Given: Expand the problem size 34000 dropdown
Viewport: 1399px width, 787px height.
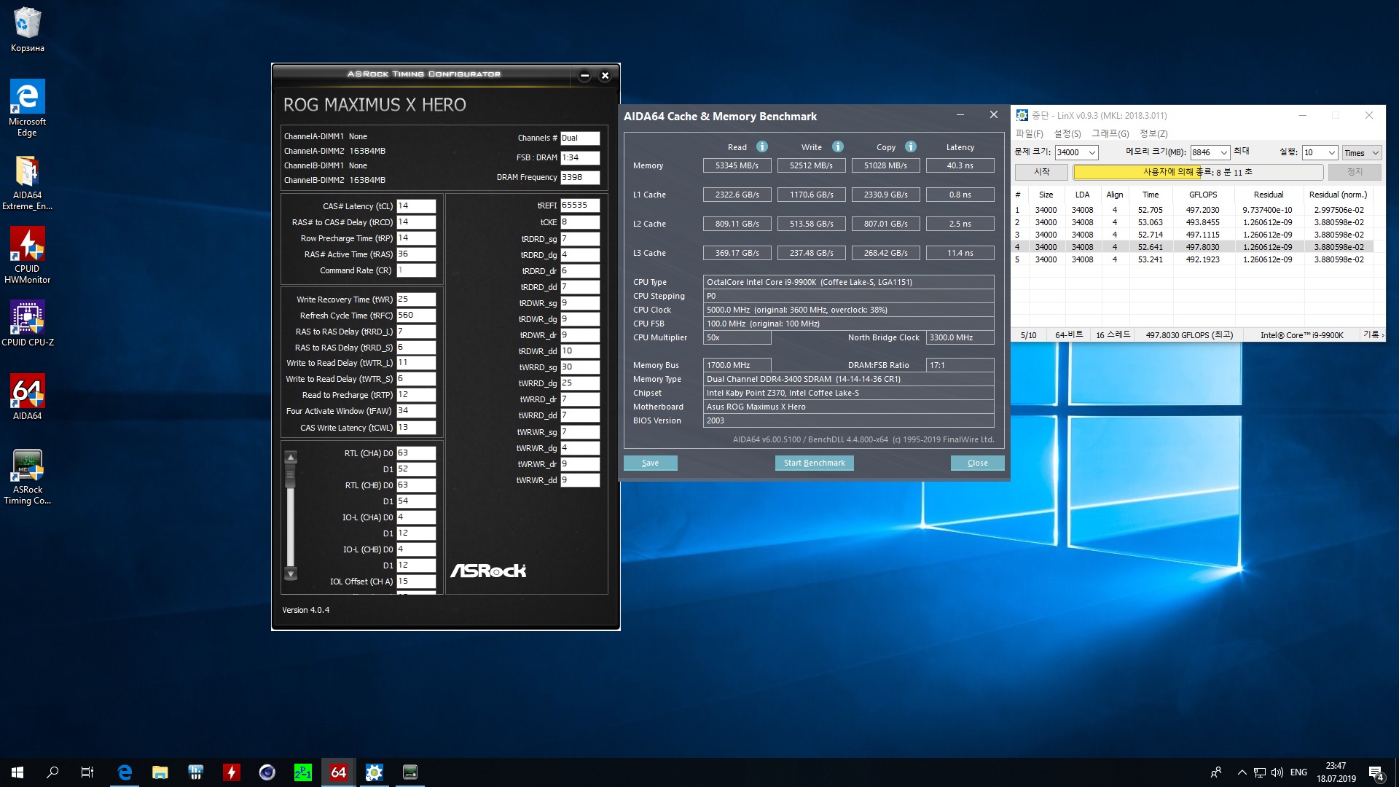Looking at the screenshot, I should (1092, 152).
